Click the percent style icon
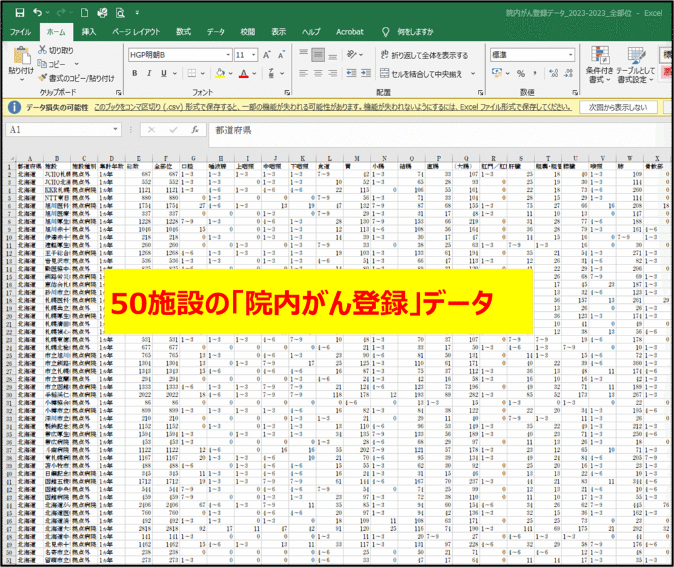 (x=521, y=74)
